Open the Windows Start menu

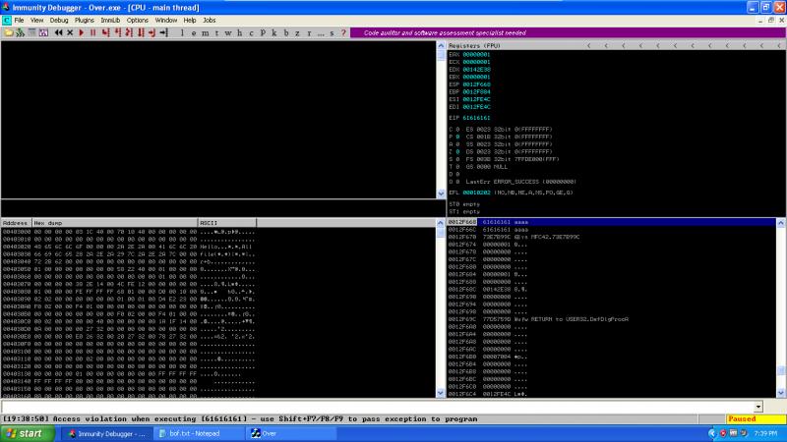[x=28, y=433]
